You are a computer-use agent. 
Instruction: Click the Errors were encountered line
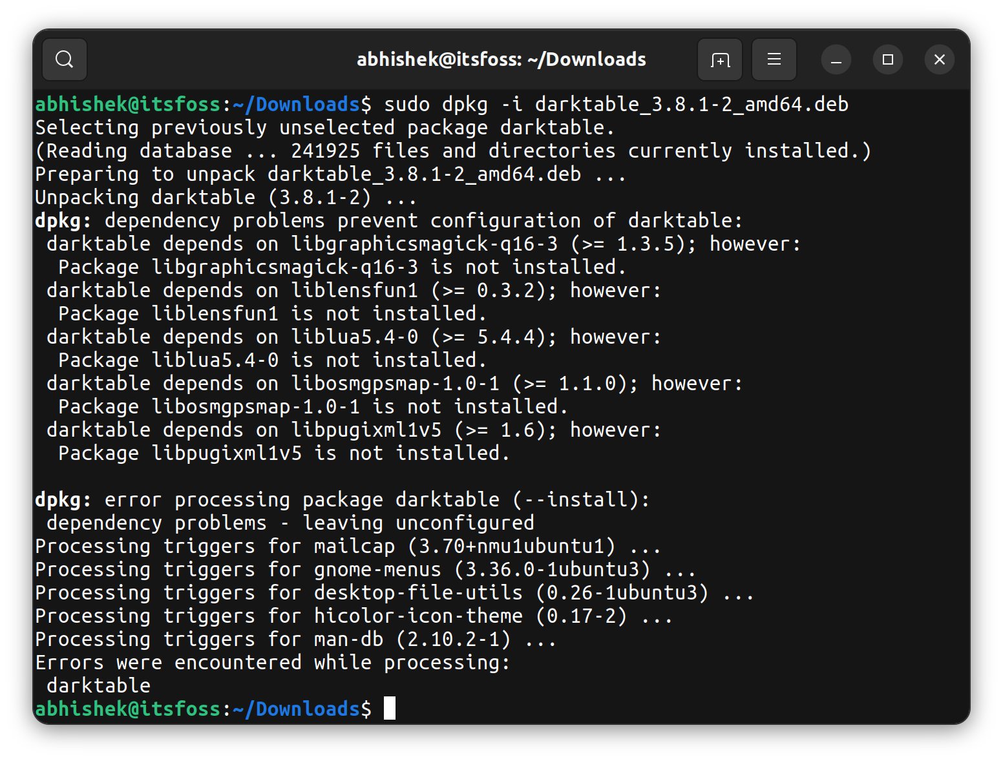pyautogui.click(x=271, y=662)
